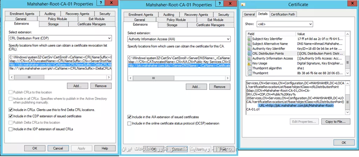359x157 pixels.
Task: Click the Value column header
Action: [320, 34]
